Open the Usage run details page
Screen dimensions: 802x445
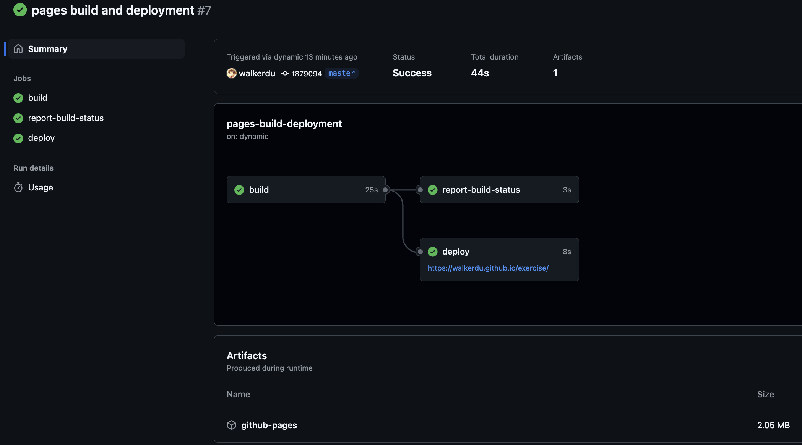pyautogui.click(x=41, y=187)
